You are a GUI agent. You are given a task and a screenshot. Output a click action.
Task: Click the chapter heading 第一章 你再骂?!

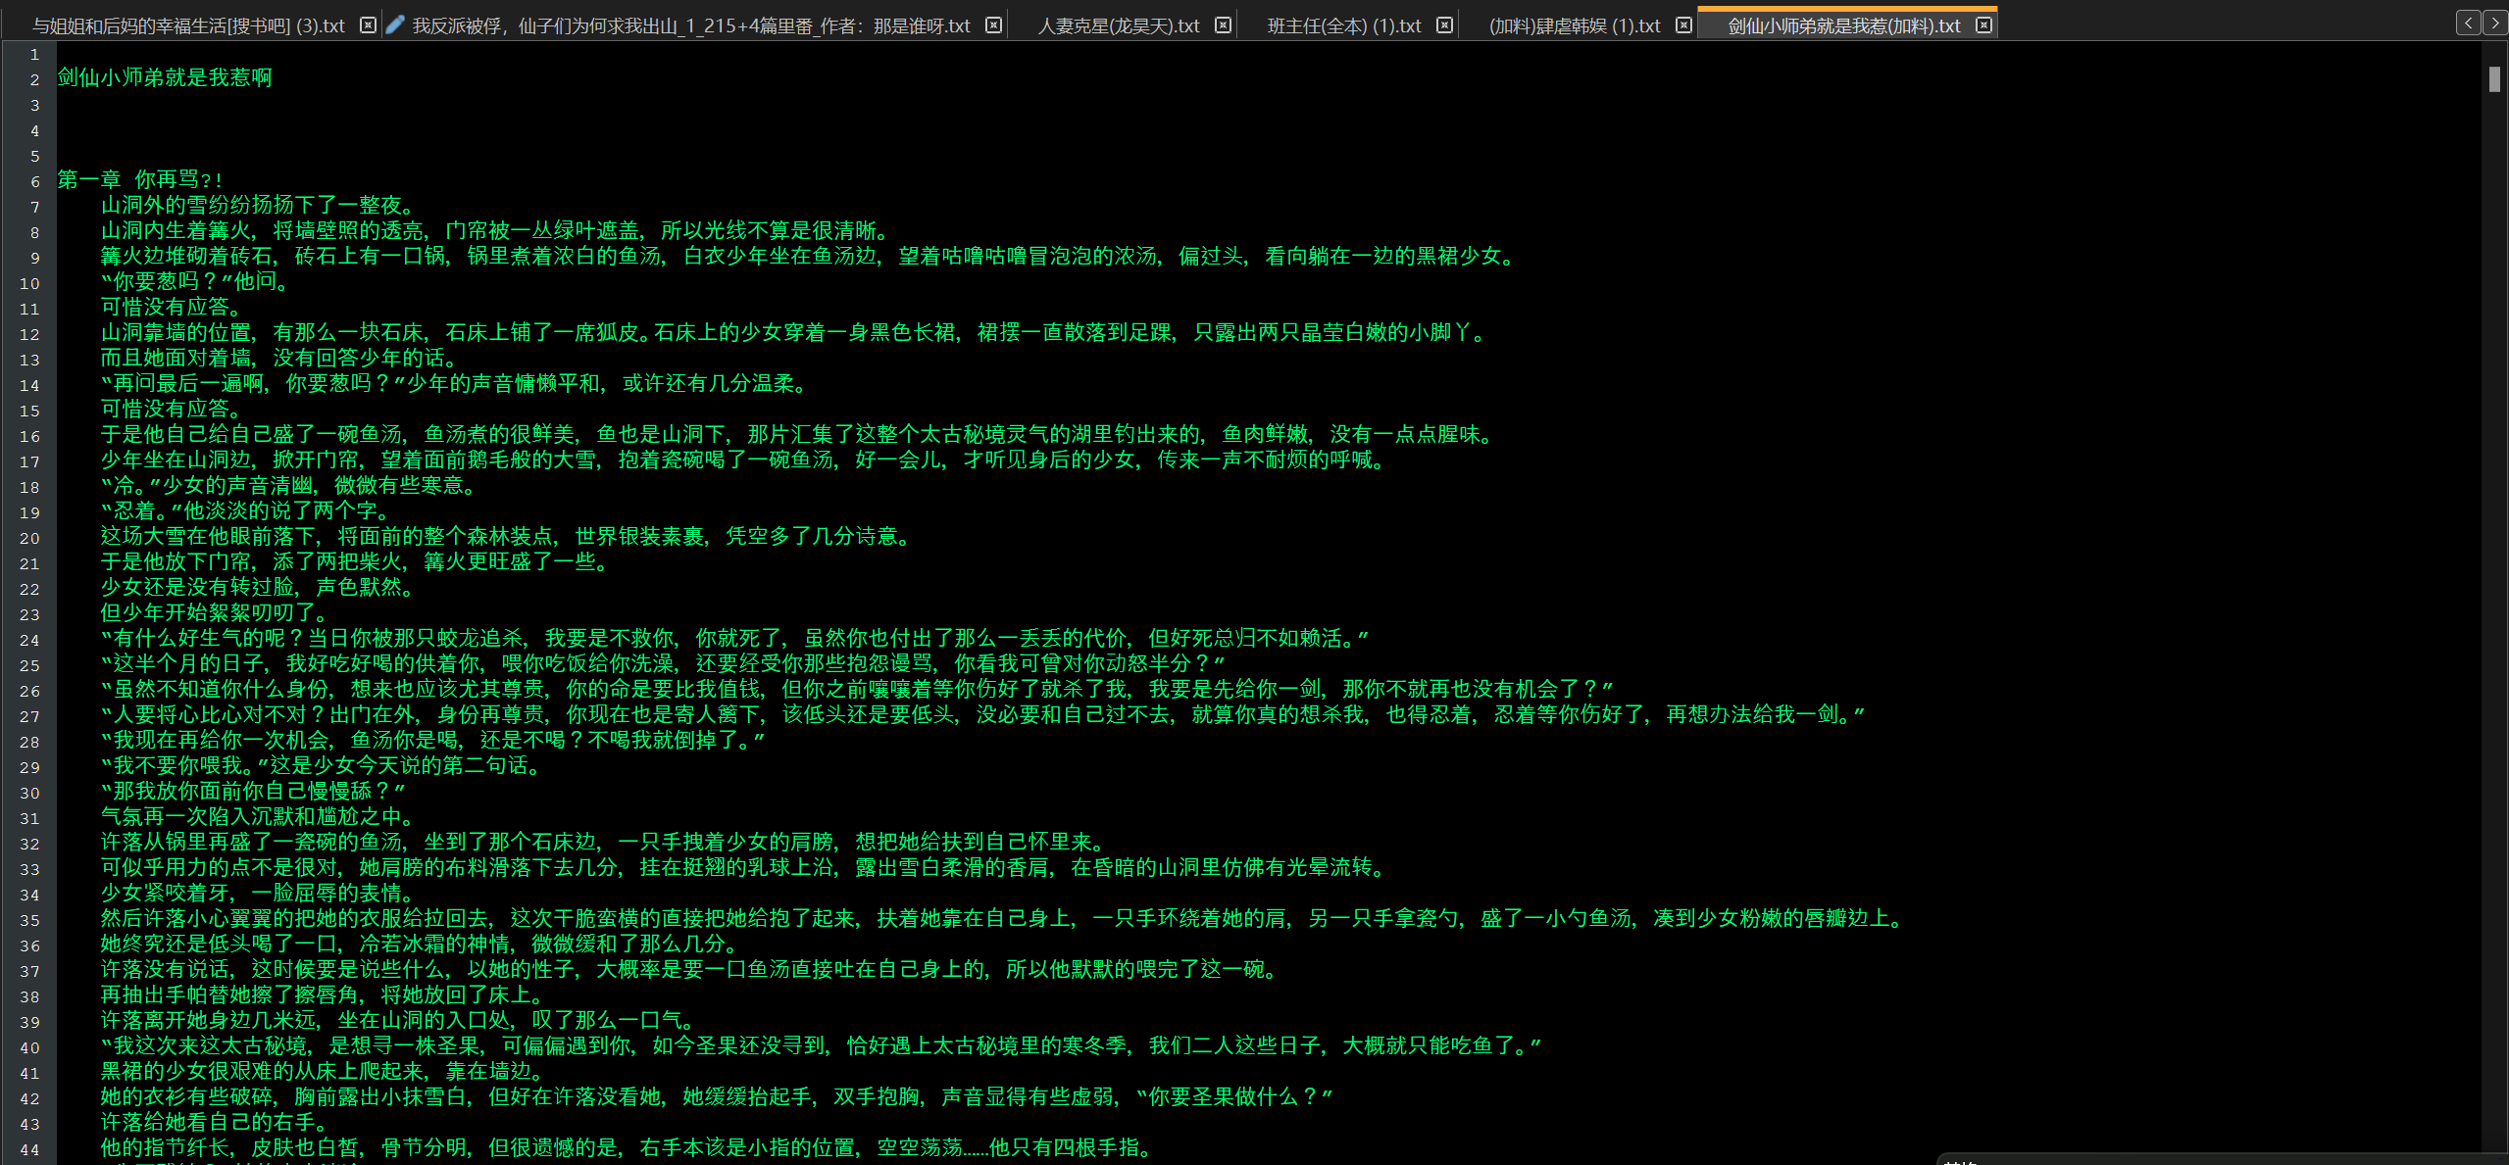point(140,179)
